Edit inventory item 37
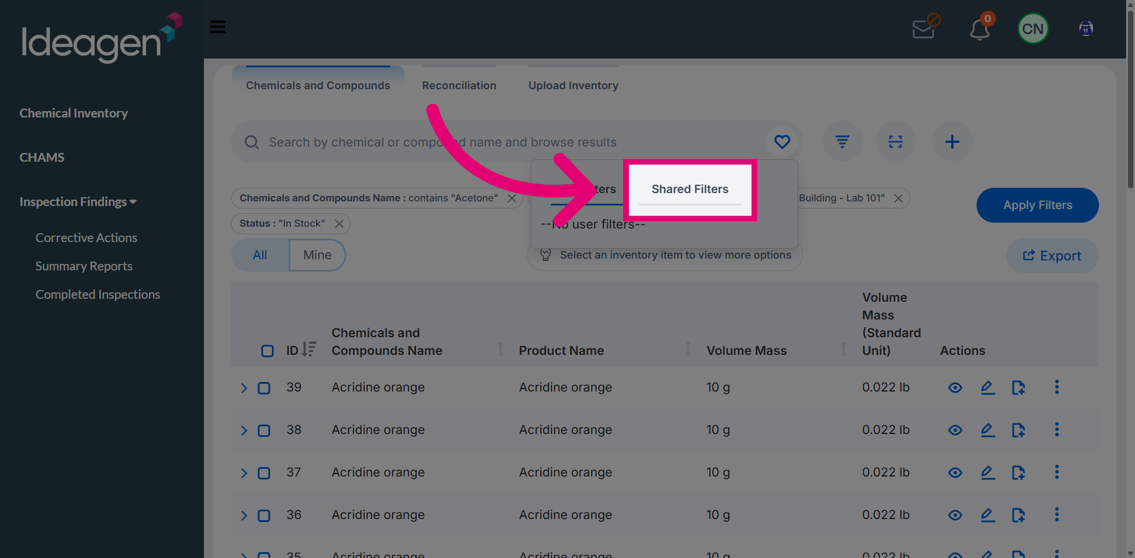The image size is (1135, 558). pos(988,473)
